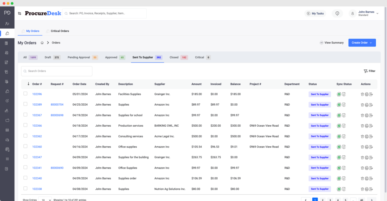Open order link 102396

(x=37, y=94)
